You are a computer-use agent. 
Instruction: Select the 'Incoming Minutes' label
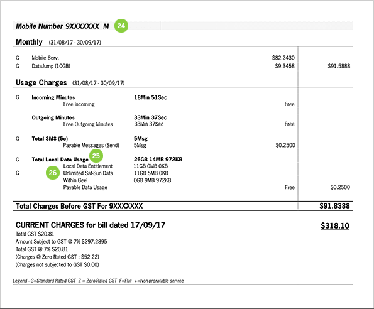(53, 97)
